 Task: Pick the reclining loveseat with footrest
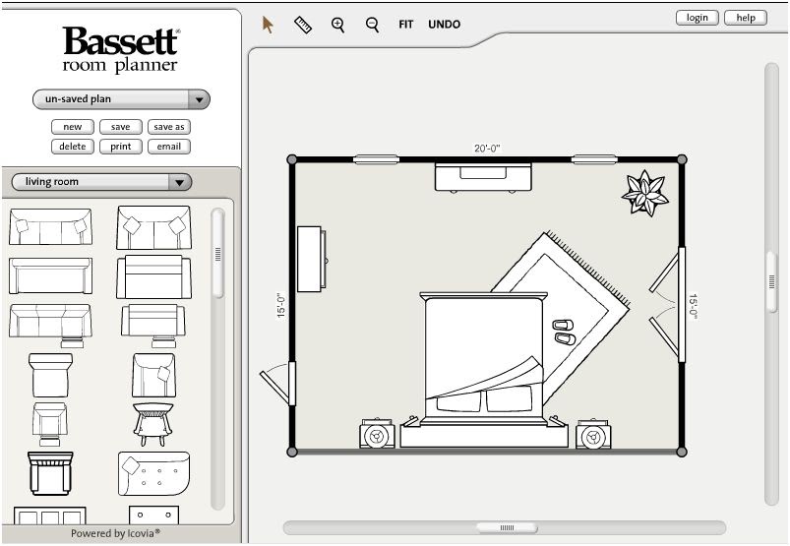click(153, 326)
